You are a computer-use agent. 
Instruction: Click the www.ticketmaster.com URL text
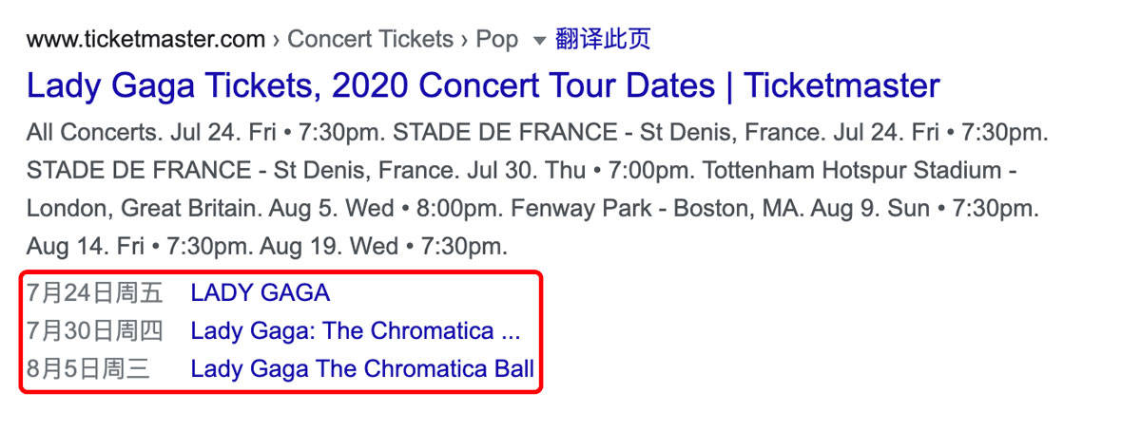point(145,39)
